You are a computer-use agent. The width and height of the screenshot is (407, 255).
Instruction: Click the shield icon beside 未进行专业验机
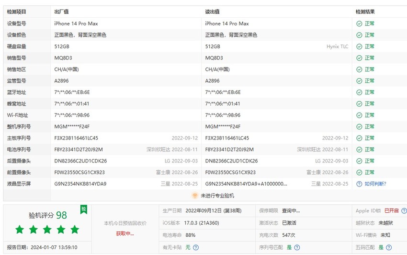point(195,196)
